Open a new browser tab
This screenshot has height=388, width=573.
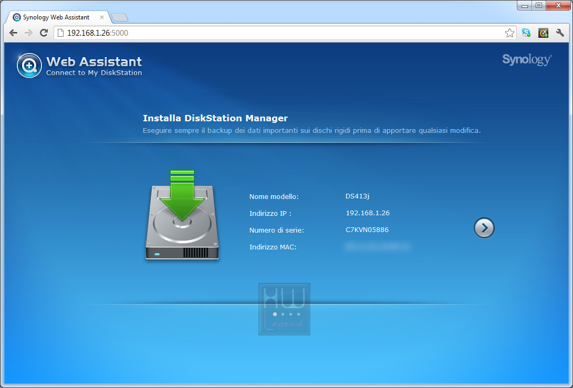point(120,17)
